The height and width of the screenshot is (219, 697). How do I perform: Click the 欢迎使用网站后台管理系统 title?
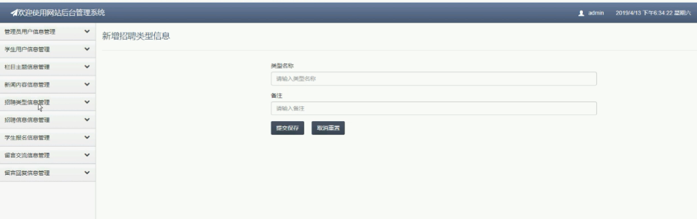click(x=61, y=12)
